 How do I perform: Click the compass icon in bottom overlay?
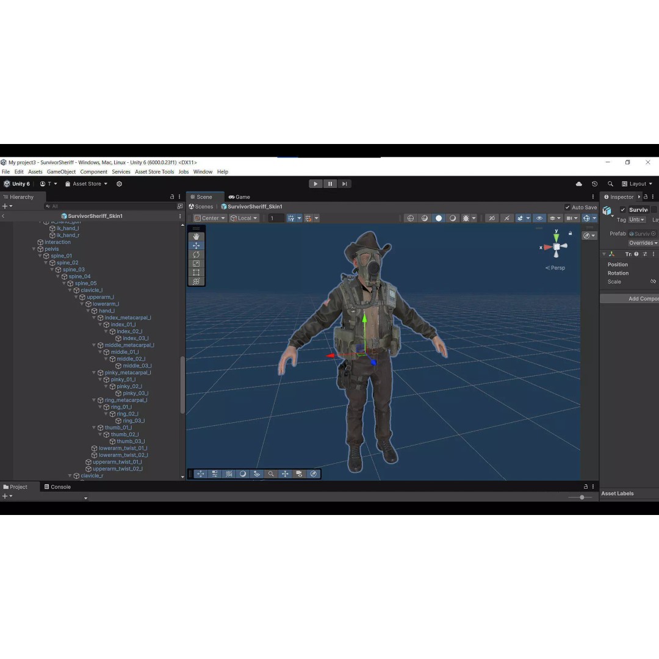coord(314,474)
